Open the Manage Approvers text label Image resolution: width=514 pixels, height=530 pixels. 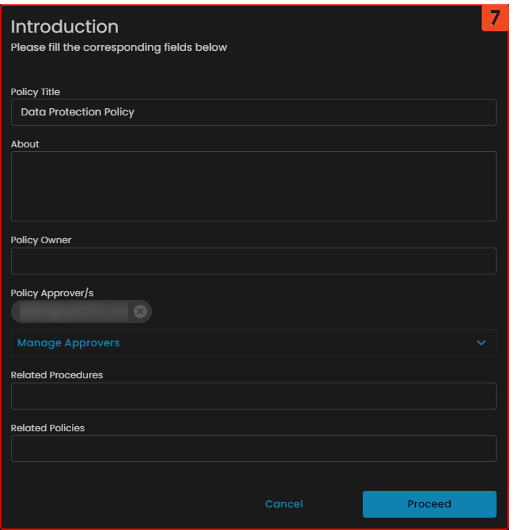click(x=68, y=343)
